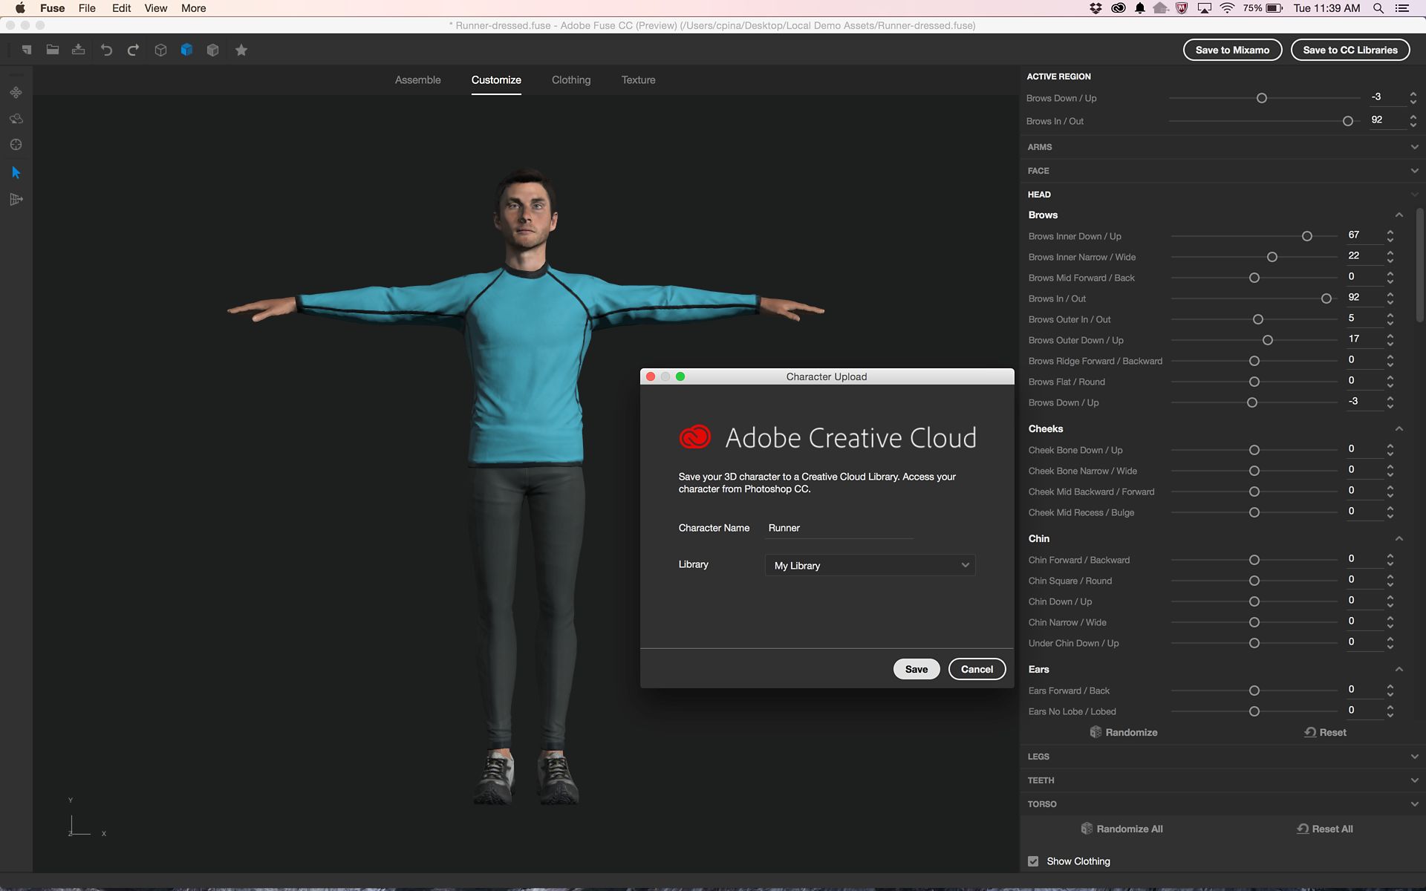Select the highlighted blue cube view mode
The width and height of the screenshot is (1426, 891).
(186, 50)
